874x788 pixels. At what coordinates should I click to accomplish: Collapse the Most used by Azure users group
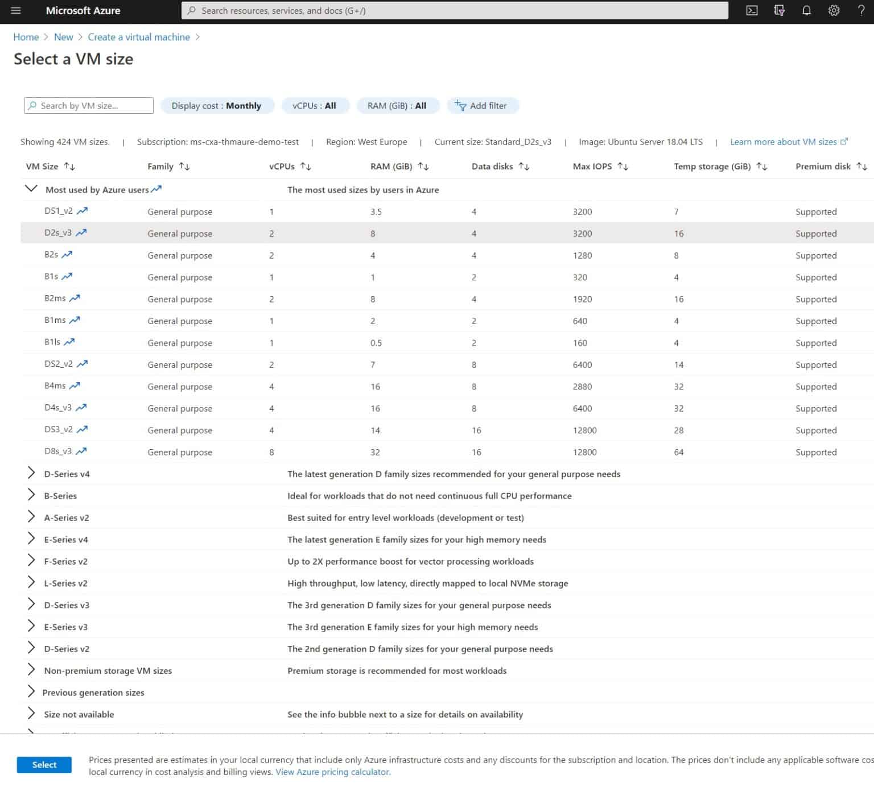pyautogui.click(x=31, y=188)
